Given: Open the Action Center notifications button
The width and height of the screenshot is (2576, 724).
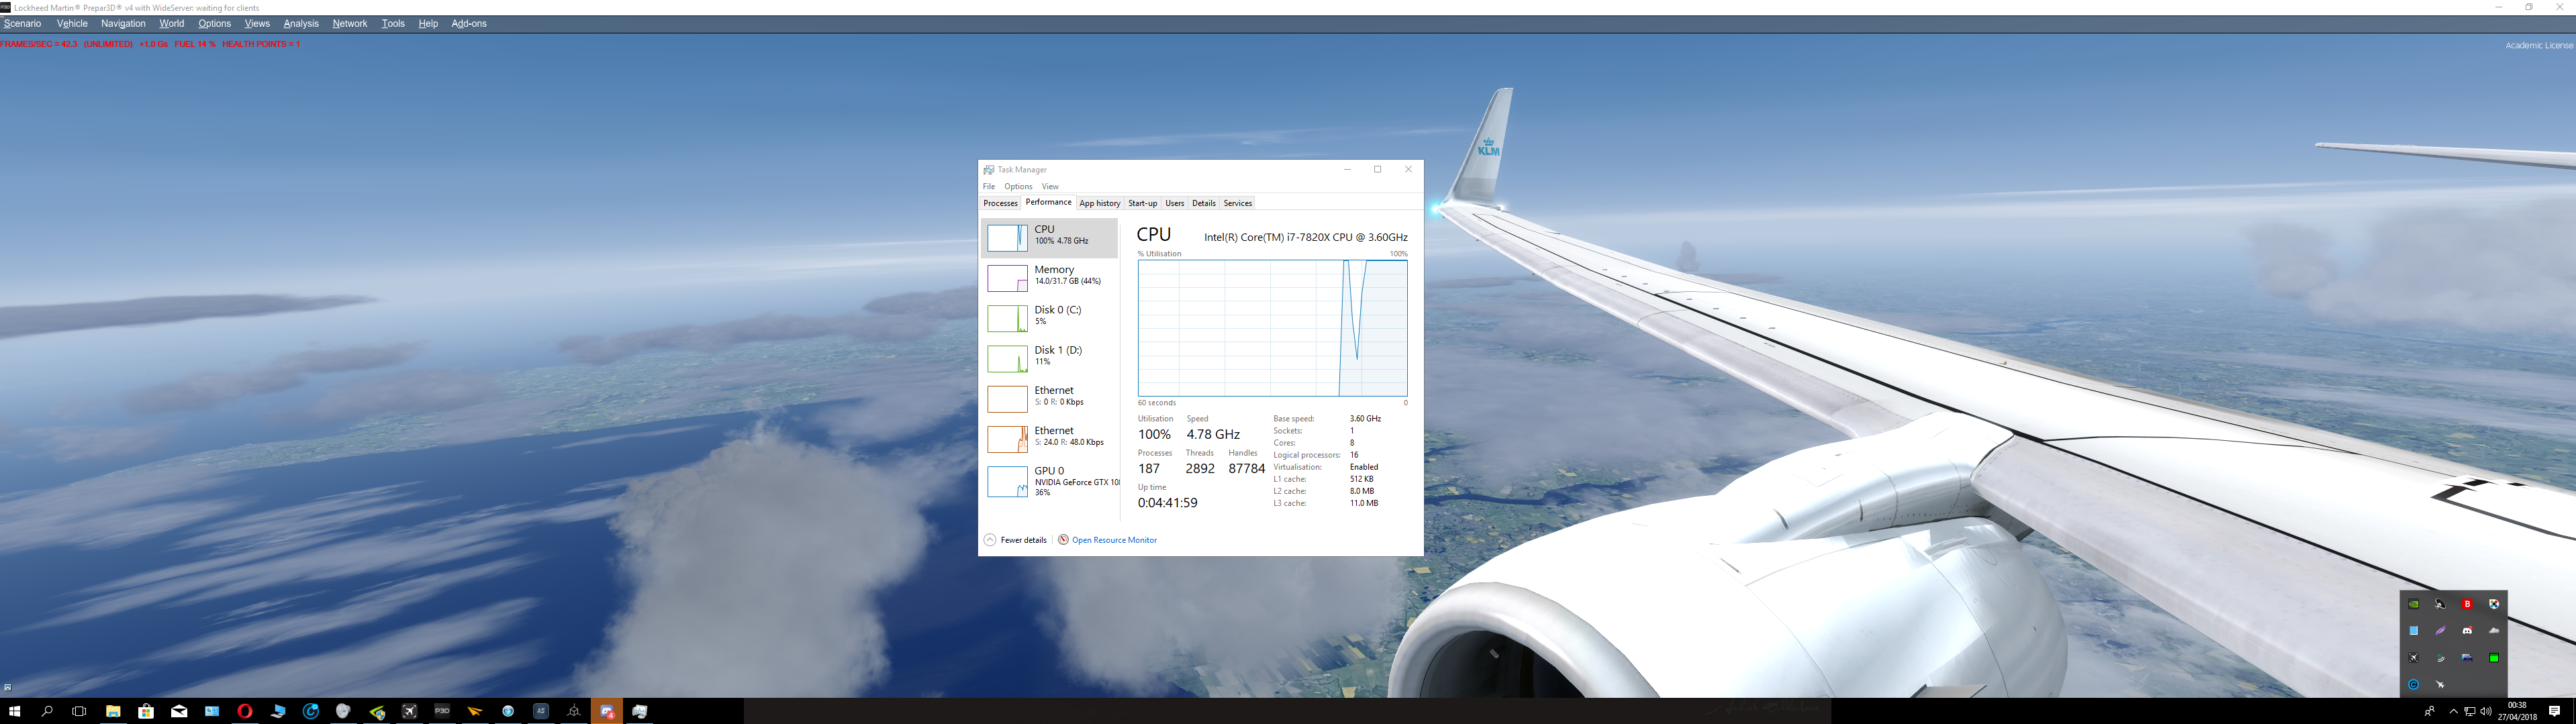Looking at the screenshot, I should 2554,711.
